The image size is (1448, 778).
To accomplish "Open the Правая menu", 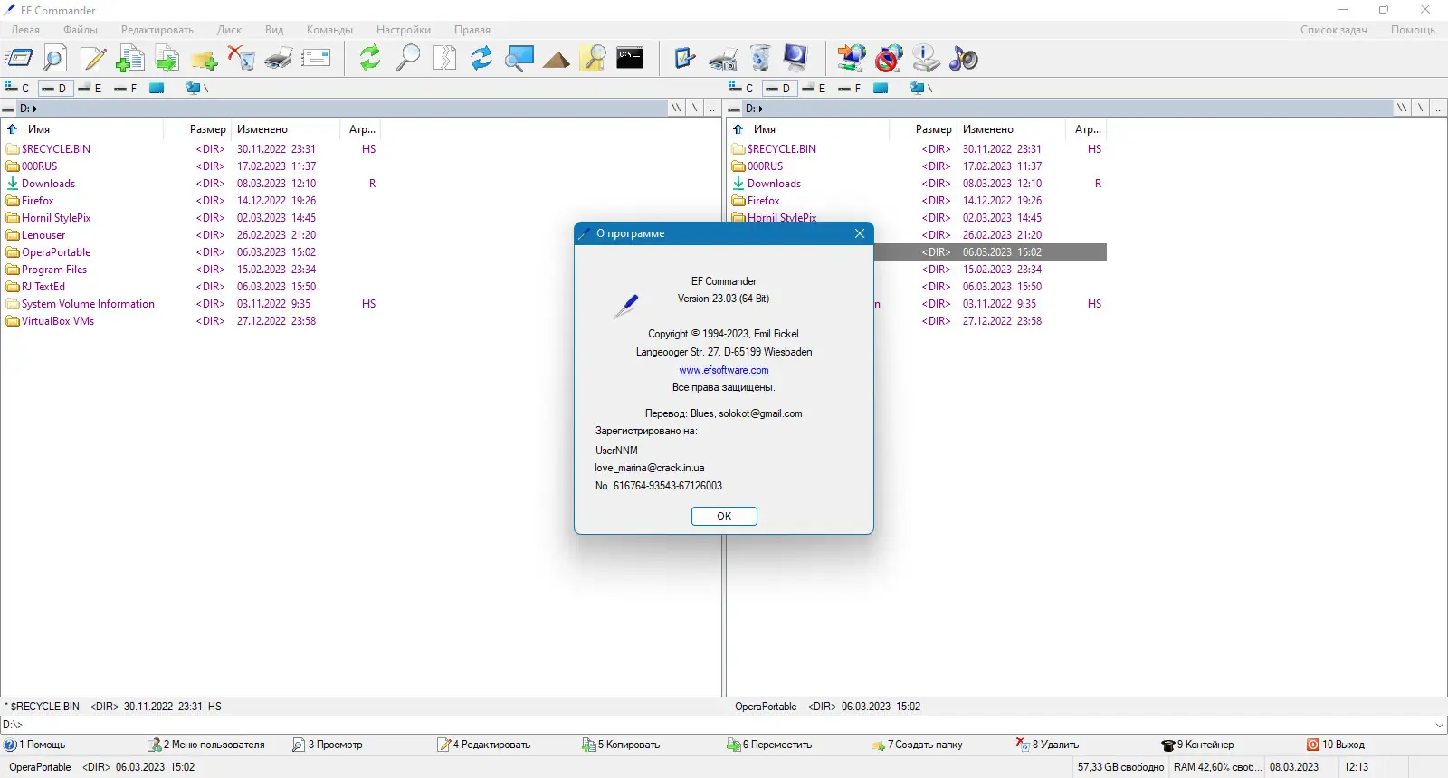I will [x=472, y=30].
